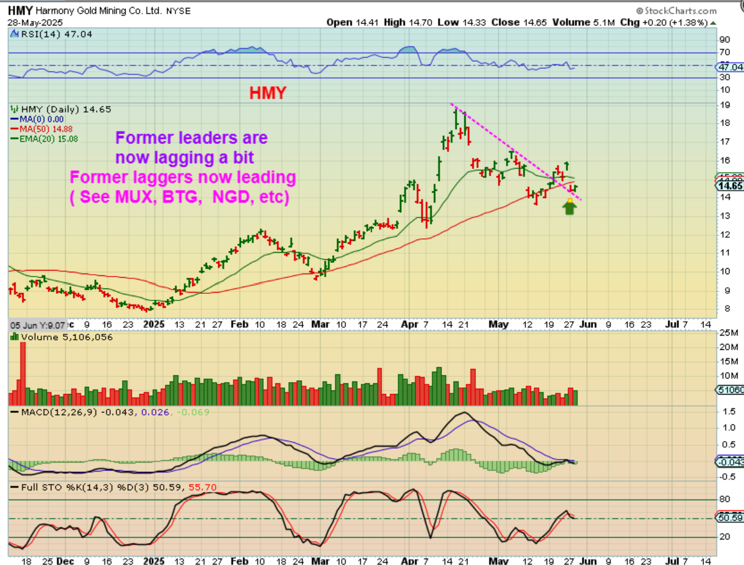Click the 70 level on RSI axis
Viewport: 744px width, 565px height.
pos(726,53)
